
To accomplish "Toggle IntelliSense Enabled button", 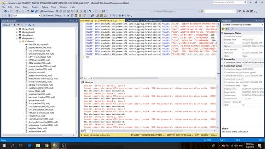I will pyautogui.click(x=79, y=16).
